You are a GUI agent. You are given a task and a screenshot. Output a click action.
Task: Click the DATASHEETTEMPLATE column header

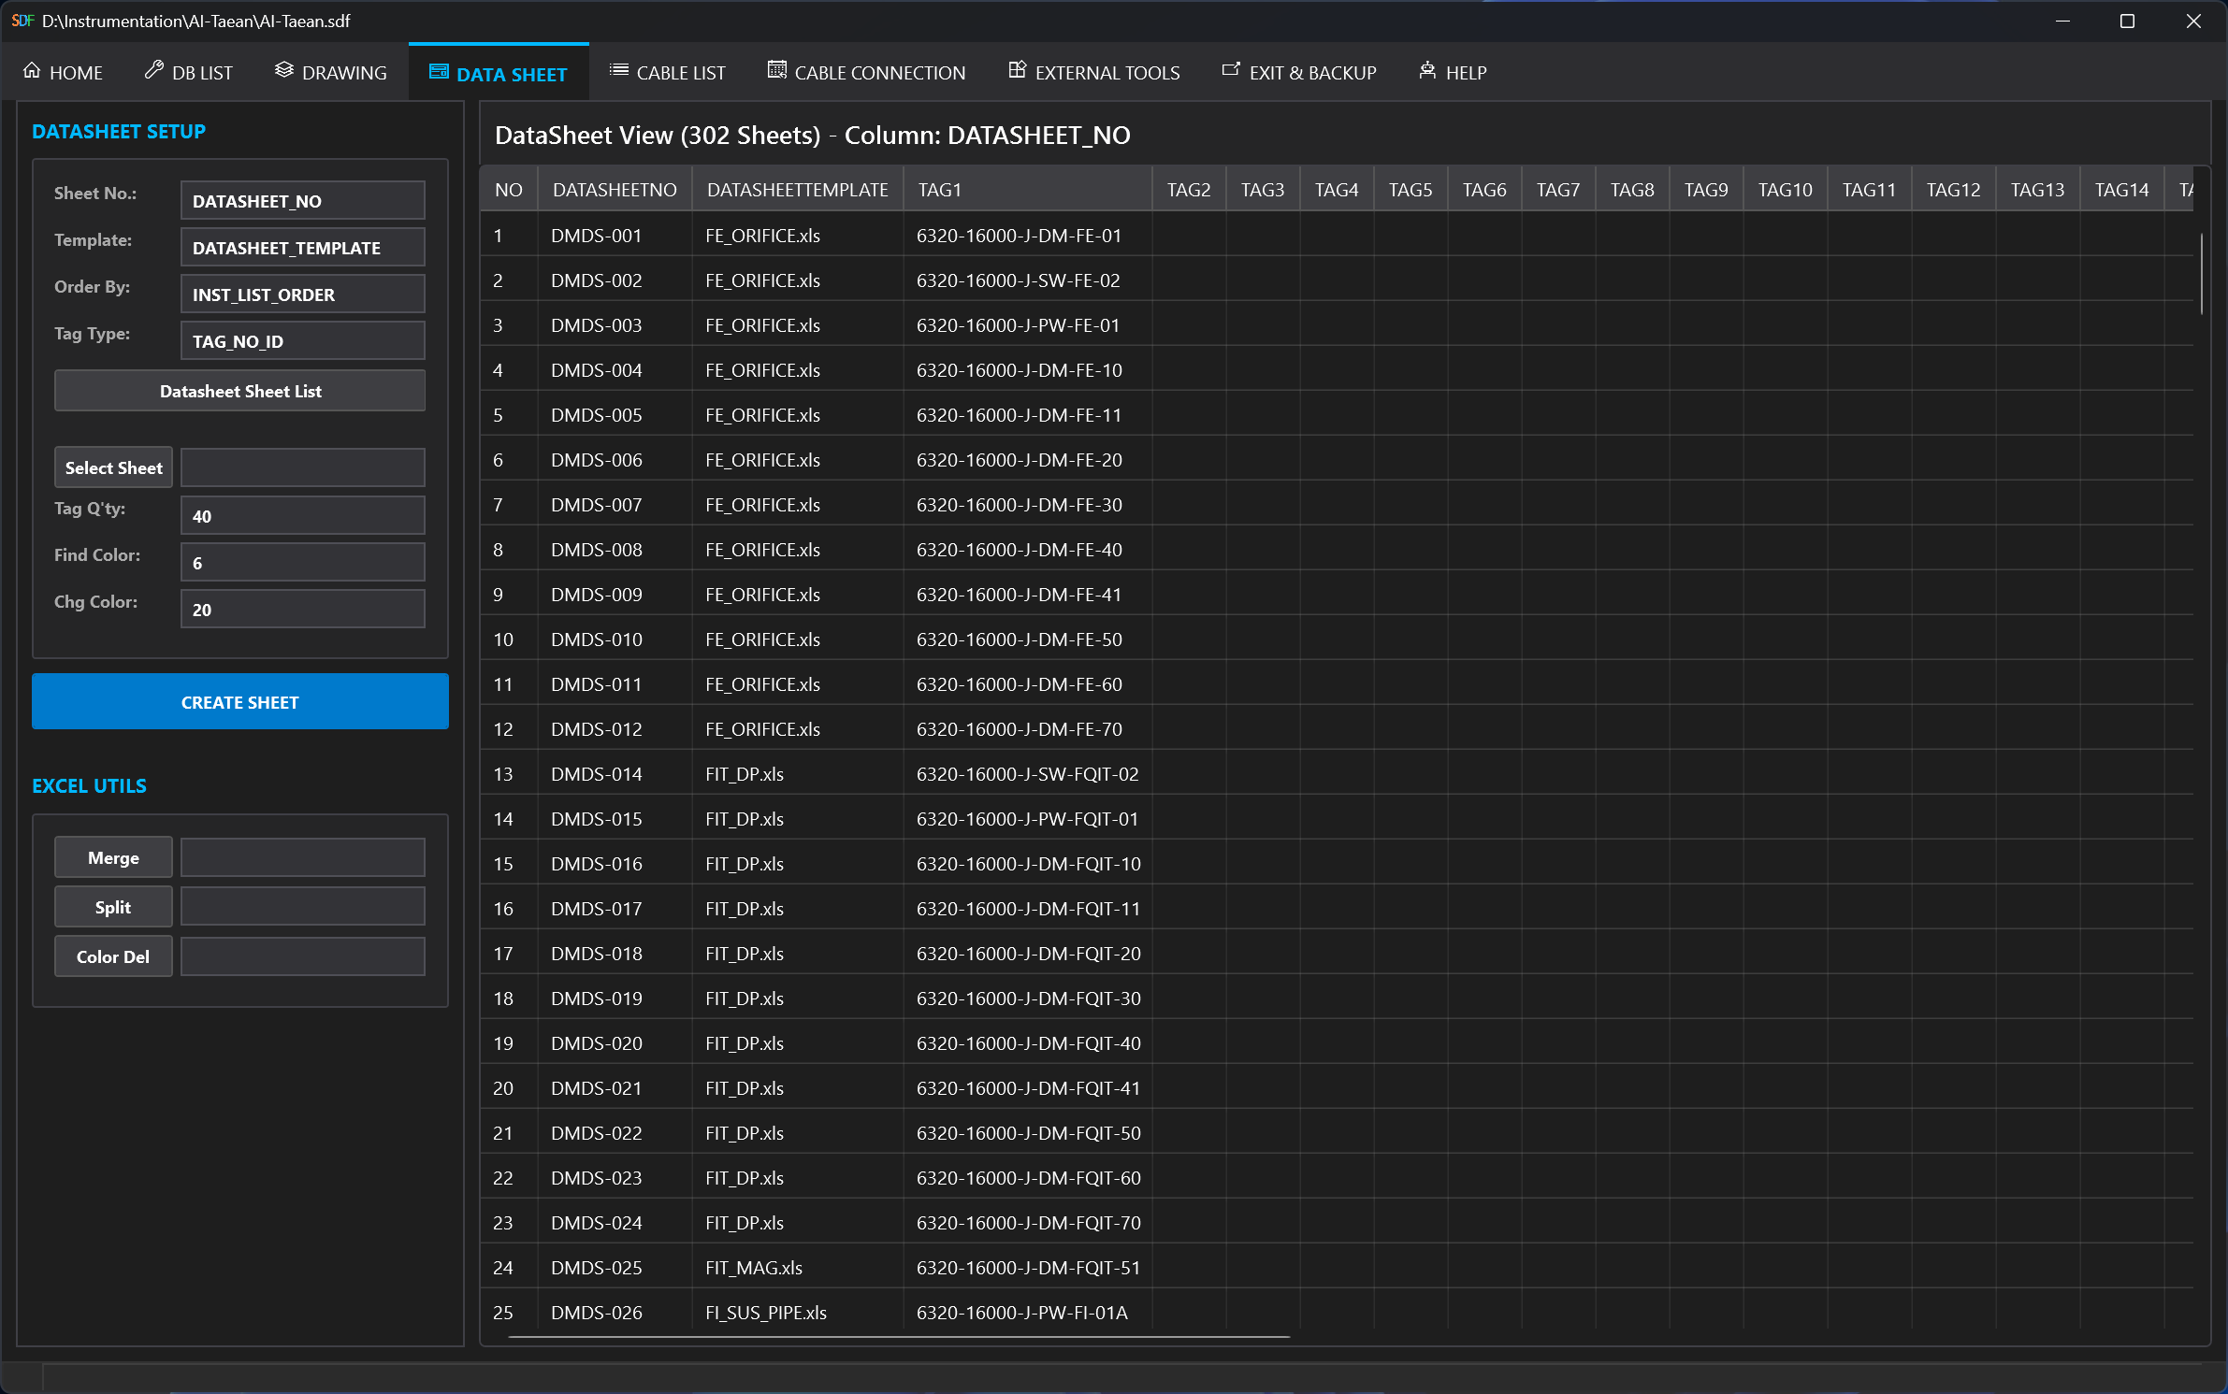pyautogui.click(x=798, y=190)
